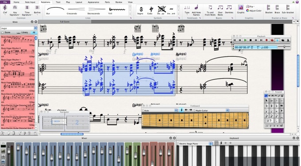The image size is (301, 166).
Task: Add a Brace
Action: pos(277,9)
